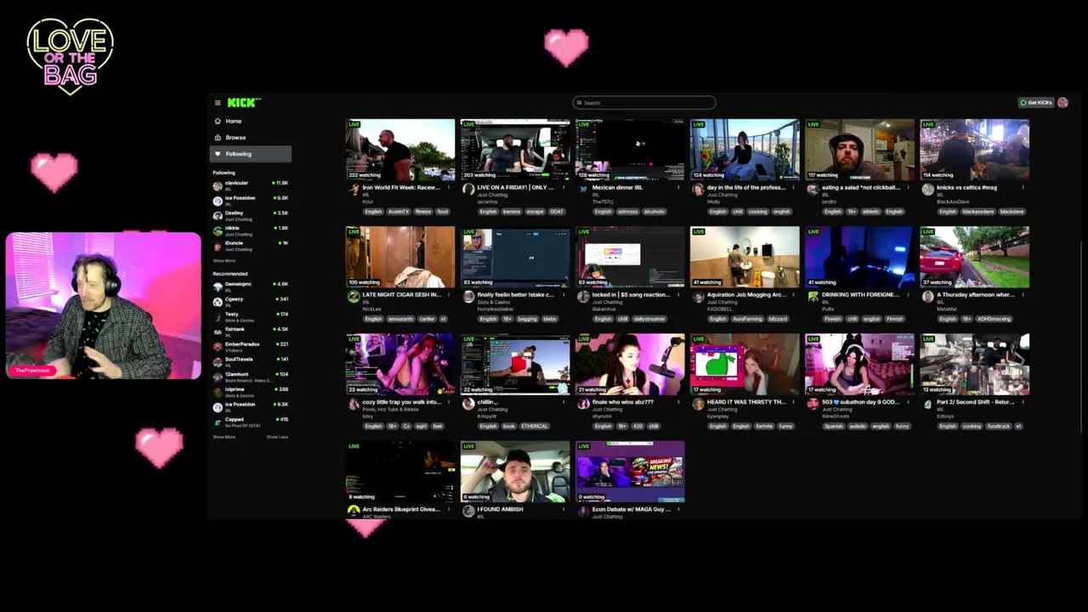Click stream title 'Arc Raiders Blueprint Givea...'

(401, 509)
